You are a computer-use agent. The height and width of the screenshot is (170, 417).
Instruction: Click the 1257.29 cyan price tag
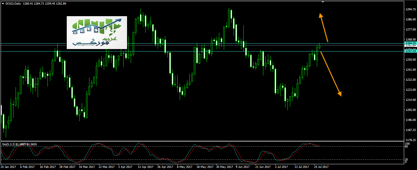click(410, 51)
